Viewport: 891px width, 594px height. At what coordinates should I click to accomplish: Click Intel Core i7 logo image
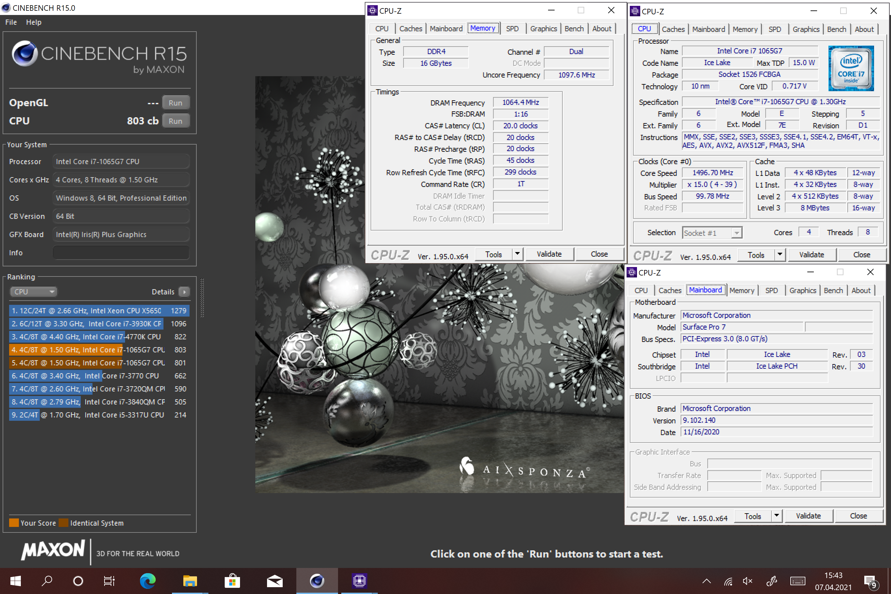[x=851, y=69]
